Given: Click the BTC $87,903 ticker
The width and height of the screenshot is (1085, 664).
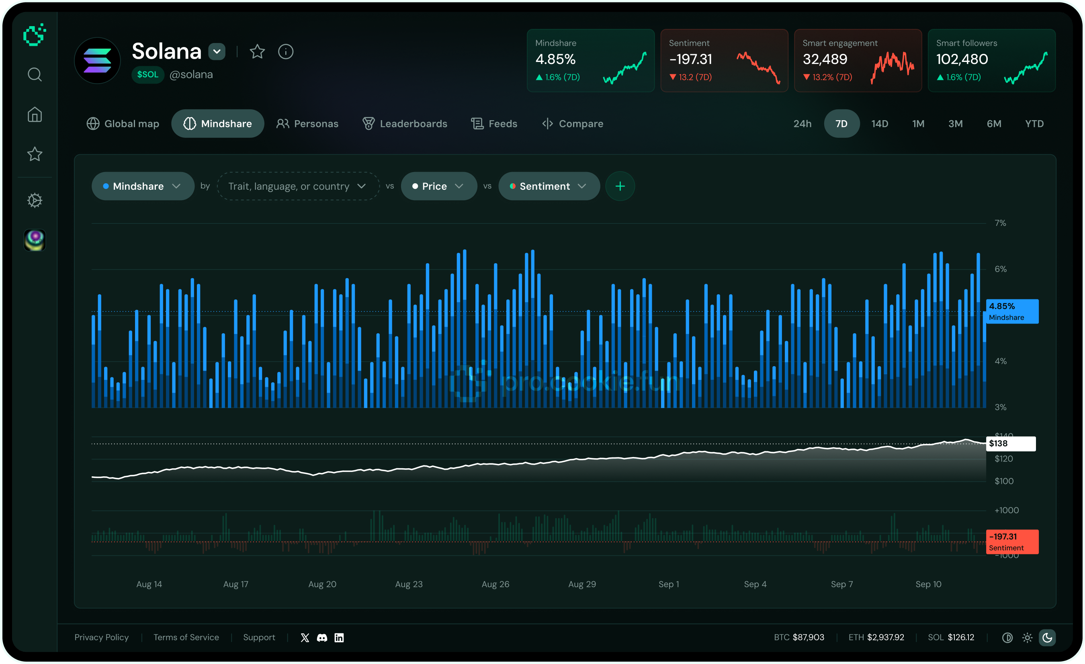Looking at the screenshot, I should (799, 637).
